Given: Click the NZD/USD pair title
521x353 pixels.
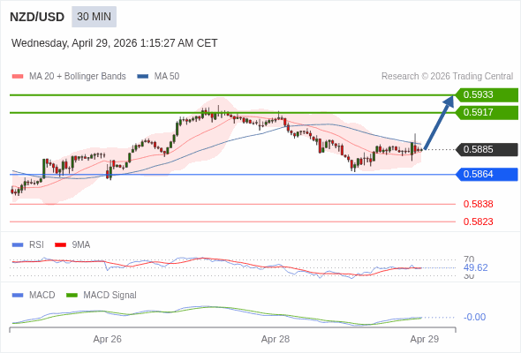Looking at the screenshot, I should click(x=37, y=17).
